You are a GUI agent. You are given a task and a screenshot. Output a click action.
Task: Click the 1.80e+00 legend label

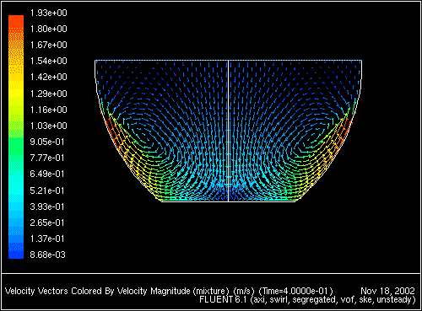click(x=49, y=29)
